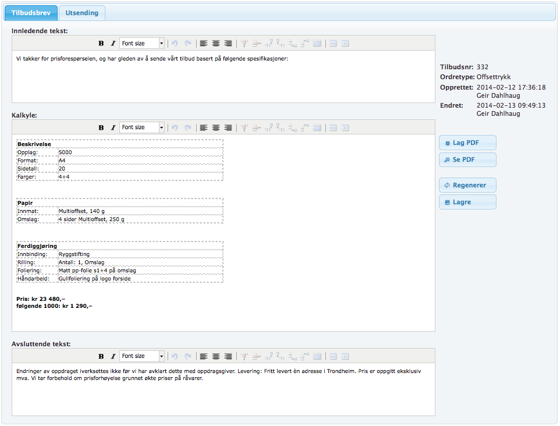This screenshot has height=426, width=560.
Task: Toggle bold in Innledende tekst toolbar
Action: point(101,44)
